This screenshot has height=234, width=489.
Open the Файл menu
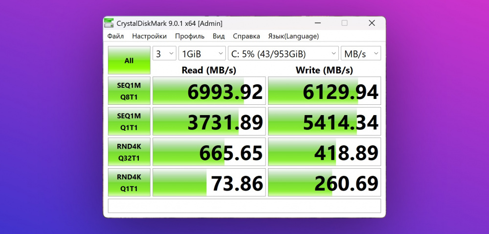pyautogui.click(x=115, y=37)
